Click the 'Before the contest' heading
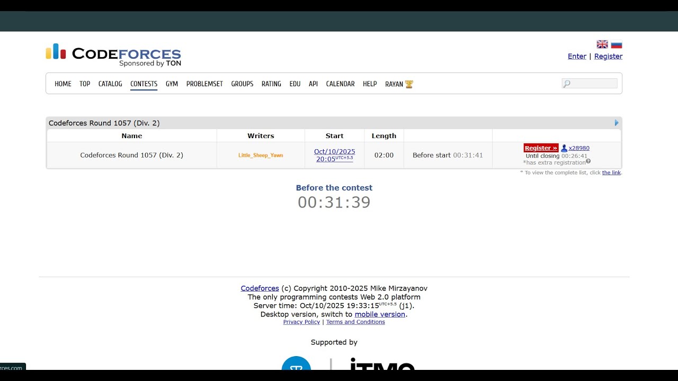 [x=334, y=188]
